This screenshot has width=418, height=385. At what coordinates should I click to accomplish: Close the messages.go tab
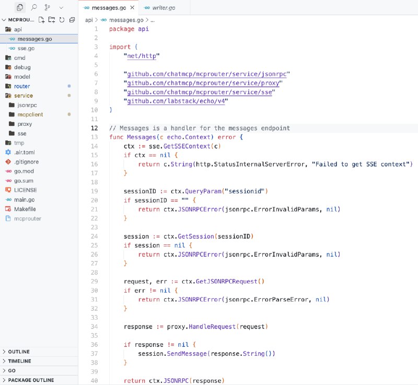(132, 8)
